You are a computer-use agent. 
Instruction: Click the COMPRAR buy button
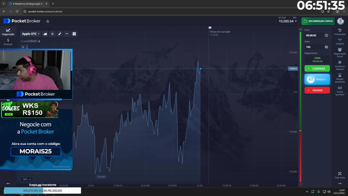(317, 69)
